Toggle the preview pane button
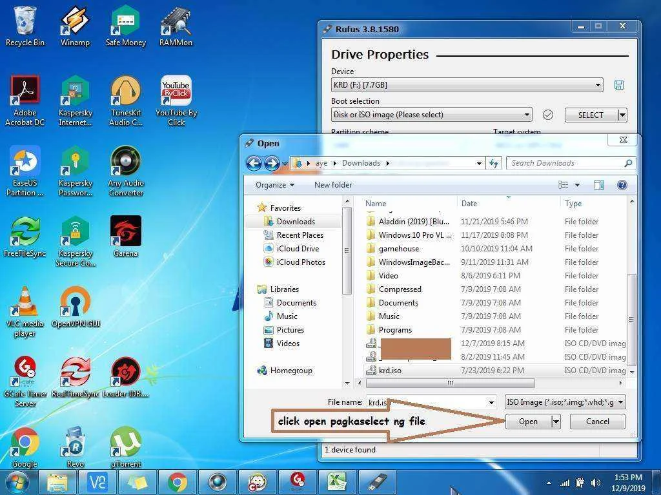The image size is (661, 495). [598, 185]
